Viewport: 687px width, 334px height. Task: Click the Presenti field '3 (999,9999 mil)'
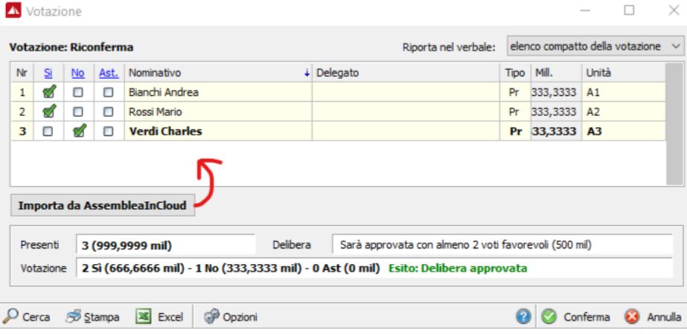pos(165,245)
